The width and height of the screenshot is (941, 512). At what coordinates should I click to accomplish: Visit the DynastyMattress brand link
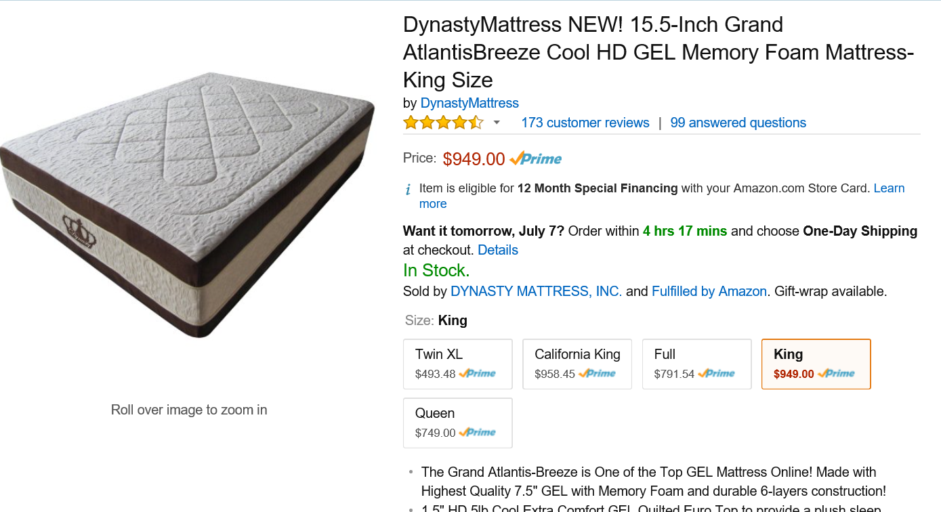click(469, 103)
